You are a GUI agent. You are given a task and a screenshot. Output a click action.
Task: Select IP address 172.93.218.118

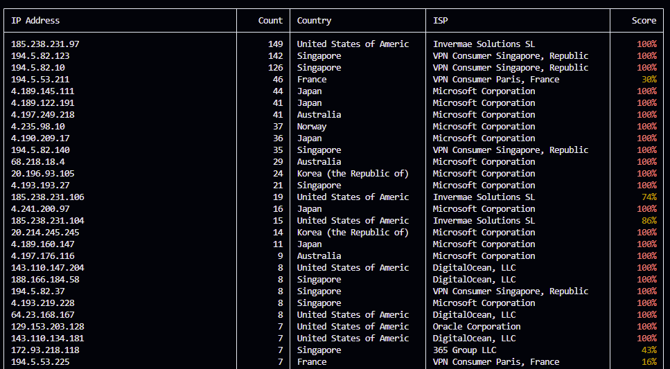(x=45, y=350)
